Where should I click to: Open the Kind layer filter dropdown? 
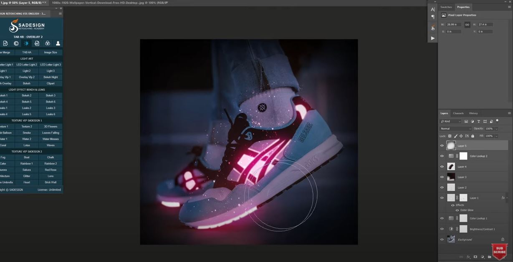tap(450, 121)
